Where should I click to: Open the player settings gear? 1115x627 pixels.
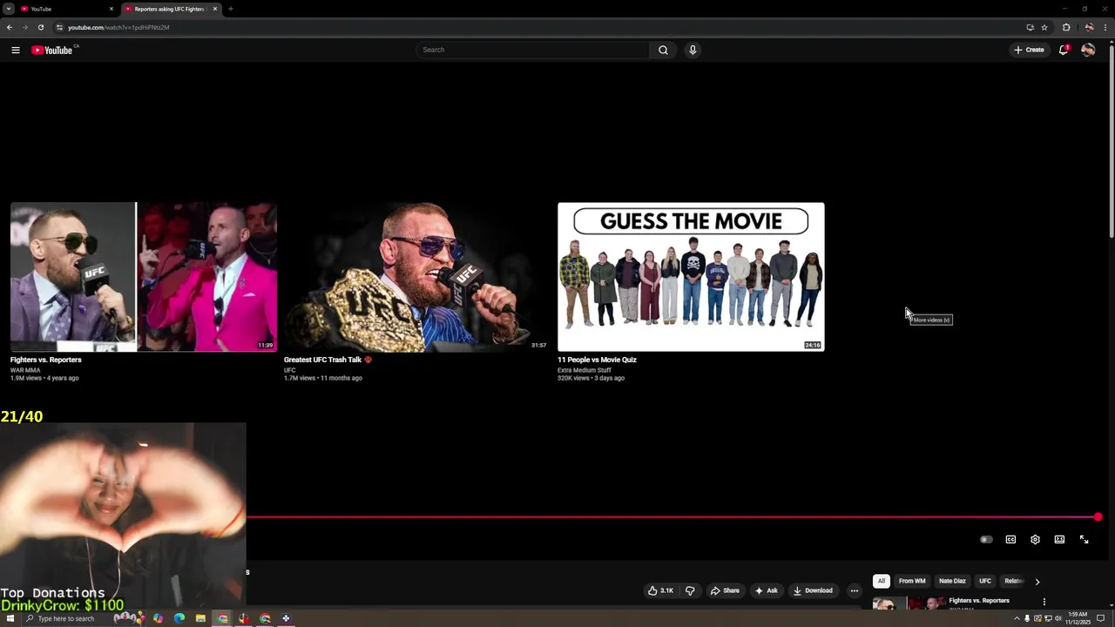tap(1035, 540)
